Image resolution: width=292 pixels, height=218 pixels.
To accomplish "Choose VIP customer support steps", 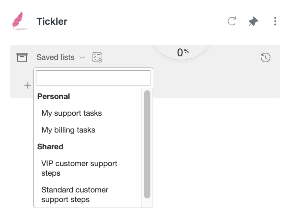I will (79, 168).
